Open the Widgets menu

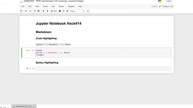tap(71, 6)
